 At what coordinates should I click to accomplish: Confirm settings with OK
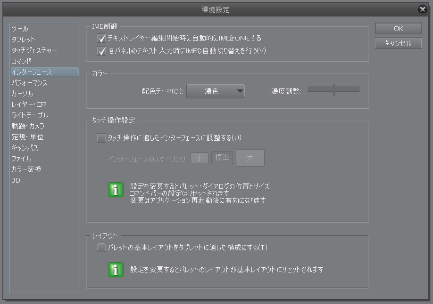coord(398,29)
